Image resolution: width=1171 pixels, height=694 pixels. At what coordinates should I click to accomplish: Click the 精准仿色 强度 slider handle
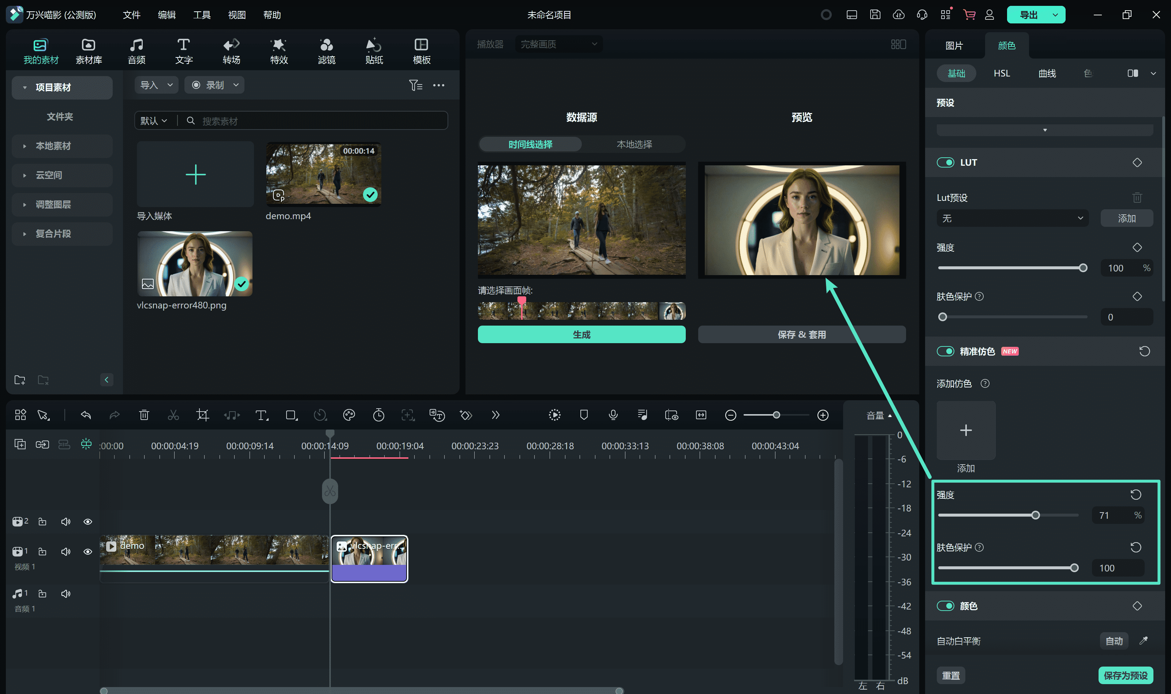click(x=1035, y=515)
